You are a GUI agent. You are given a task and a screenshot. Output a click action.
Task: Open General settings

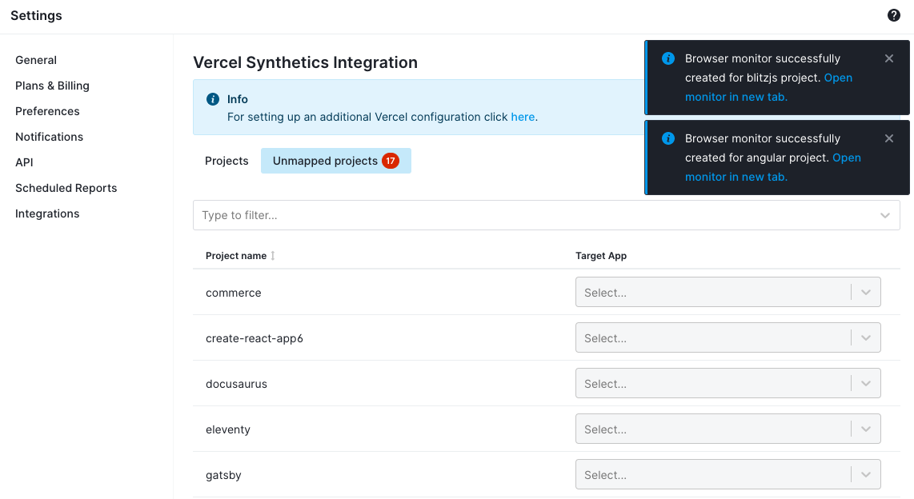tap(36, 60)
